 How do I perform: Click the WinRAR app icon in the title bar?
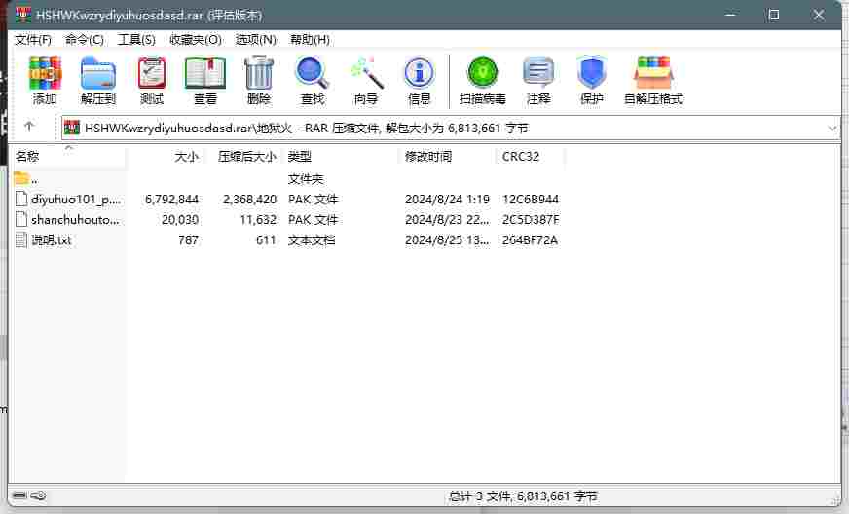[x=22, y=15]
